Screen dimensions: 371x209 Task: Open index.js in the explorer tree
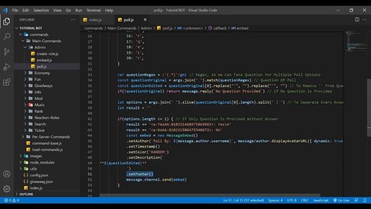[36, 188]
